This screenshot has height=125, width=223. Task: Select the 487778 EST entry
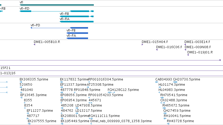[67, 90]
